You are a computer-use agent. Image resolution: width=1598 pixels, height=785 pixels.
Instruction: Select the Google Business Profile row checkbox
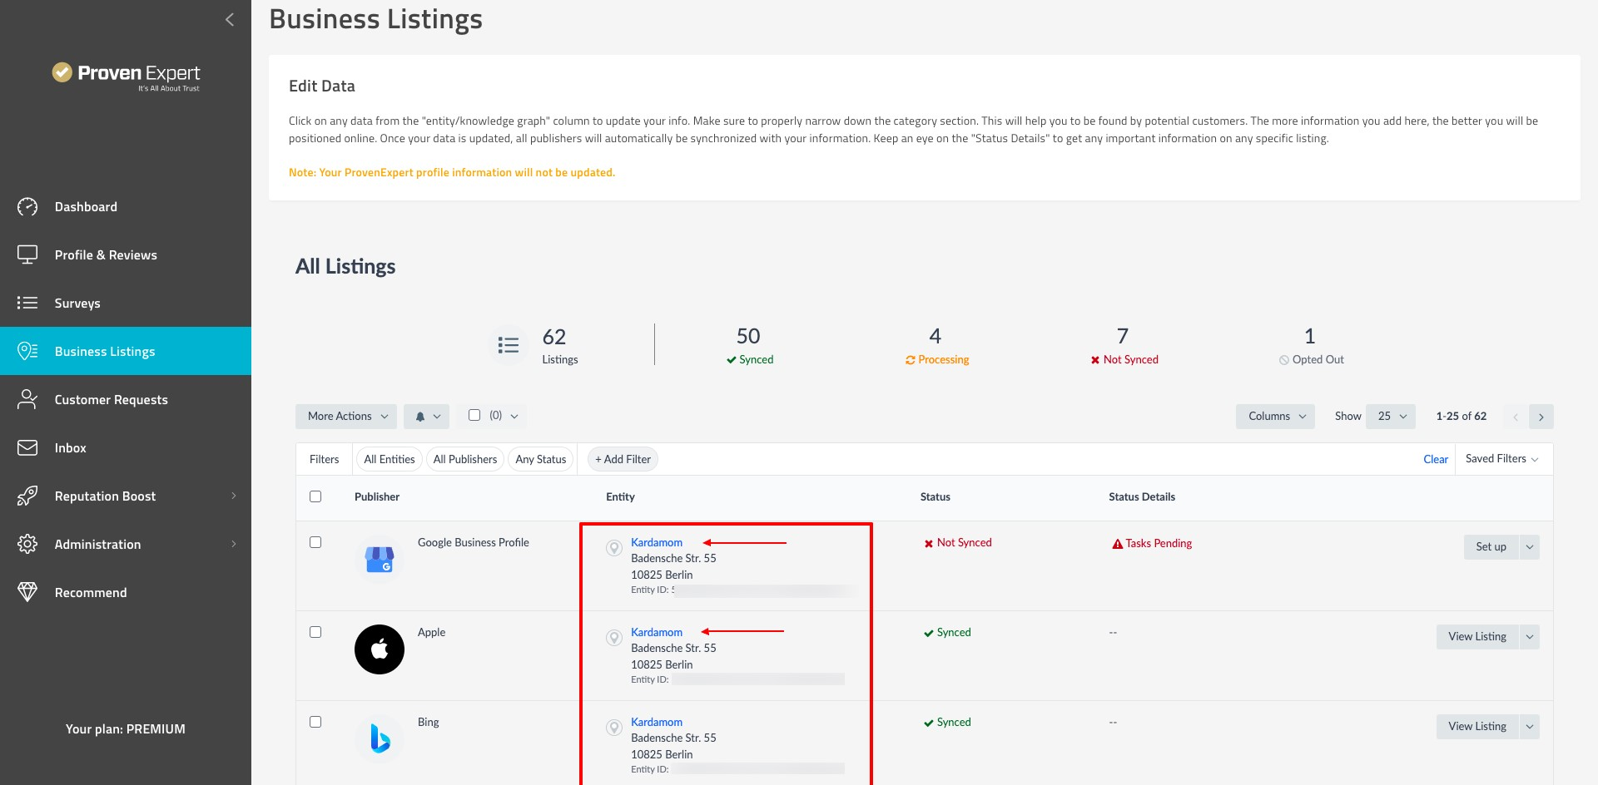(x=315, y=542)
